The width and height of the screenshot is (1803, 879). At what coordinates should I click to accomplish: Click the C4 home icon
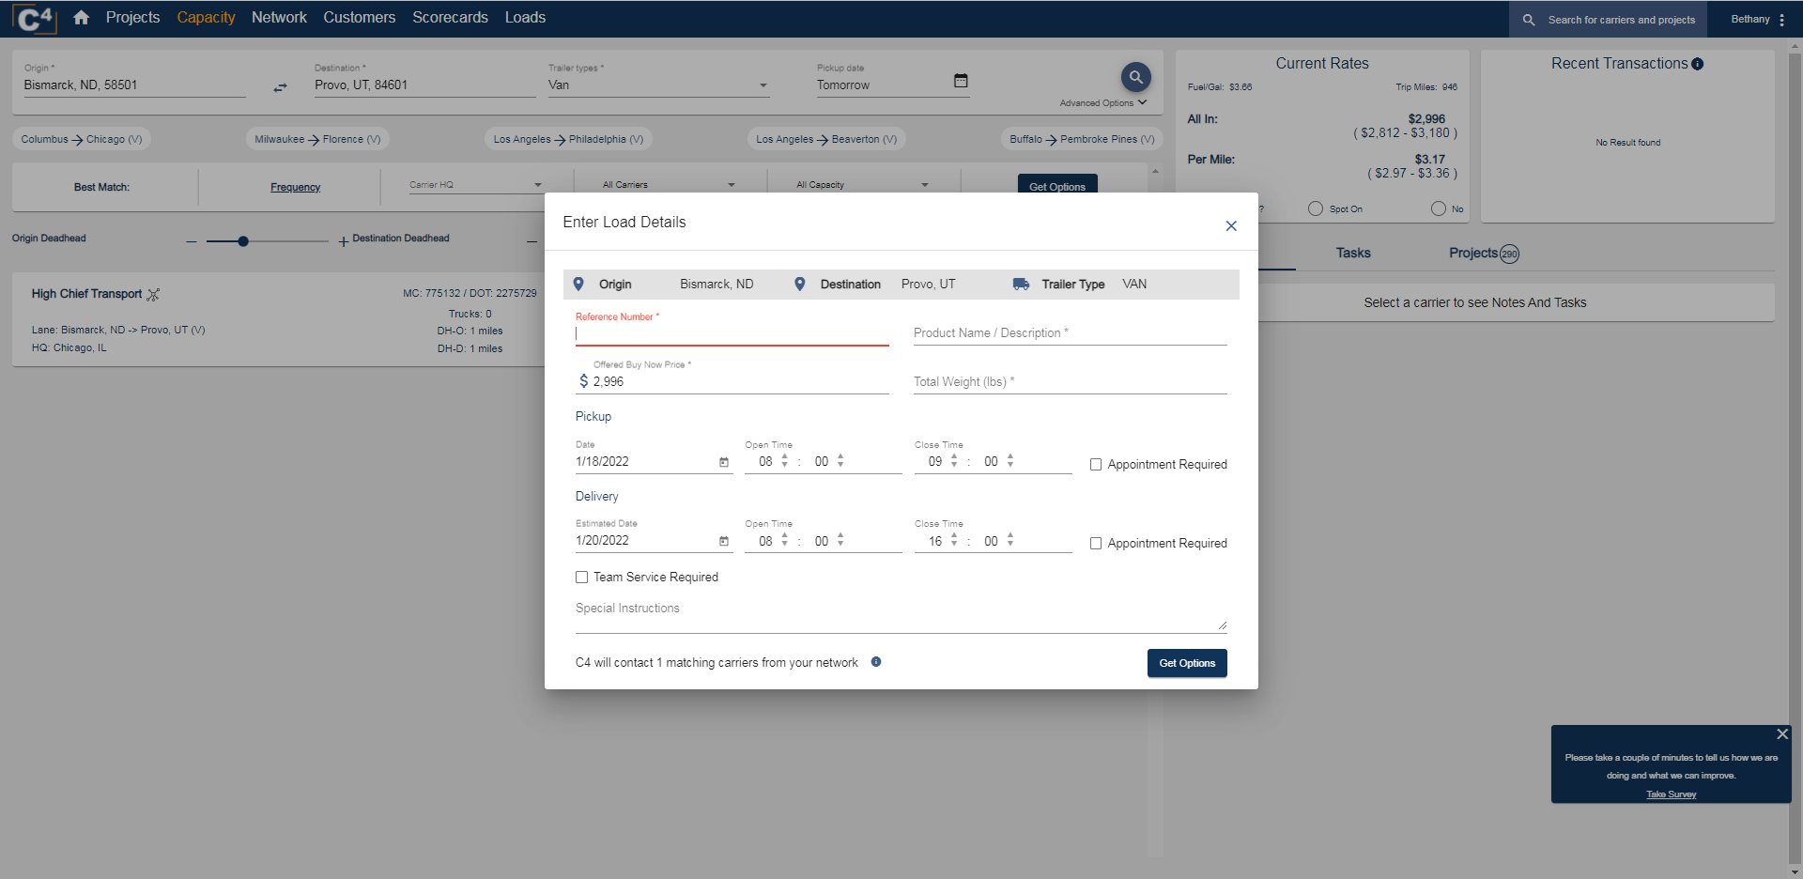tap(81, 17)
